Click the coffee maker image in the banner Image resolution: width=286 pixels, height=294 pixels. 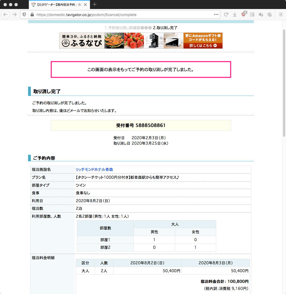(x=154, y=41)
